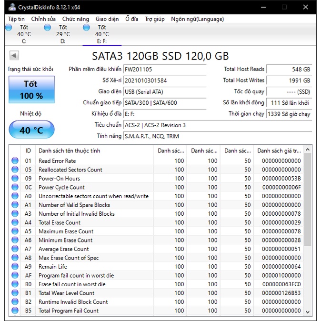
Task: Click status orb for Valid Spare Blocks
Action: tap(15, 204)
